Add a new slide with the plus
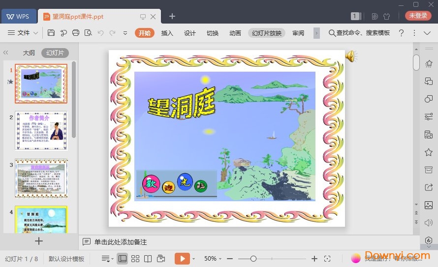The image size is (438, 267). [39, 241]
